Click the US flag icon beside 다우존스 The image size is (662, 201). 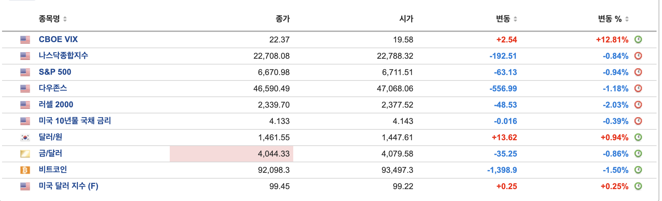[x=25, y=88]
